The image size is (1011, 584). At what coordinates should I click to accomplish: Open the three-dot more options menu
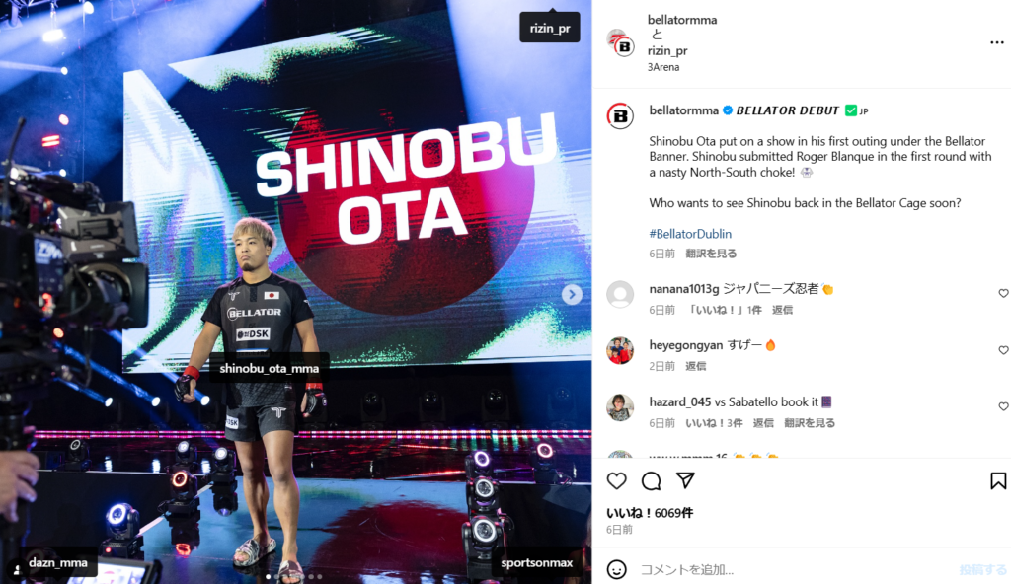click(x=997, y=42)
